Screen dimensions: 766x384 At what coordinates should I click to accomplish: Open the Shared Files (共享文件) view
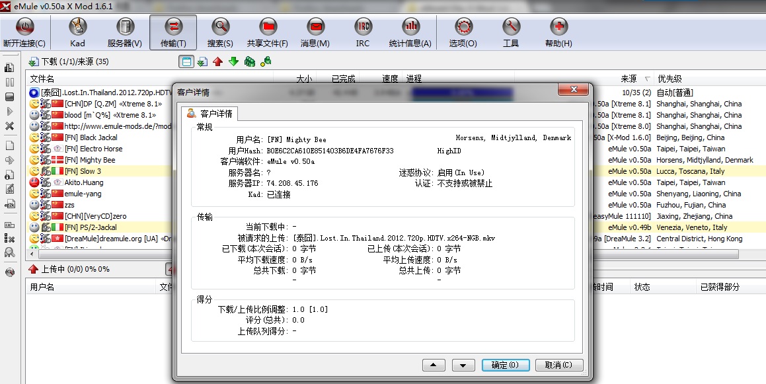click(x=267, y=33)
